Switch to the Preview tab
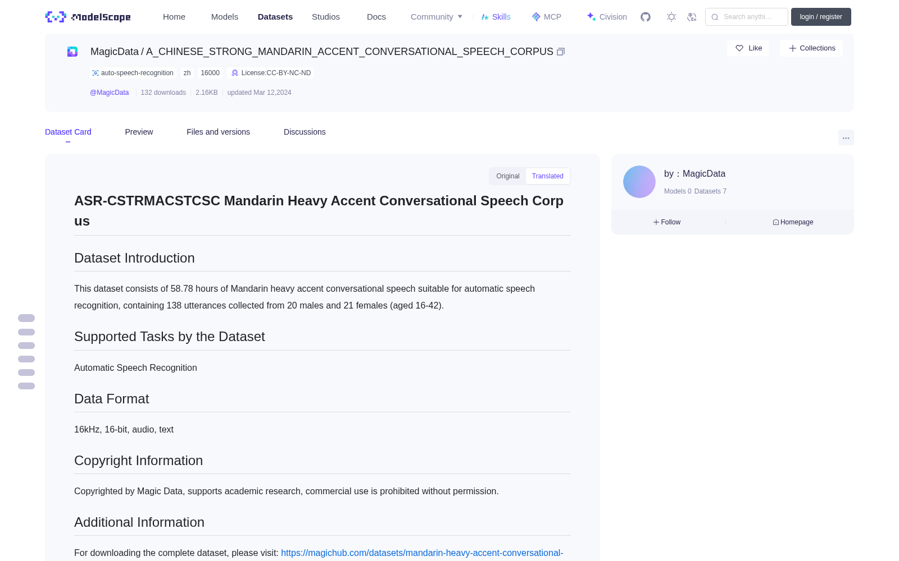Viewport: 899px width, 561px height. tap(139, 132)
